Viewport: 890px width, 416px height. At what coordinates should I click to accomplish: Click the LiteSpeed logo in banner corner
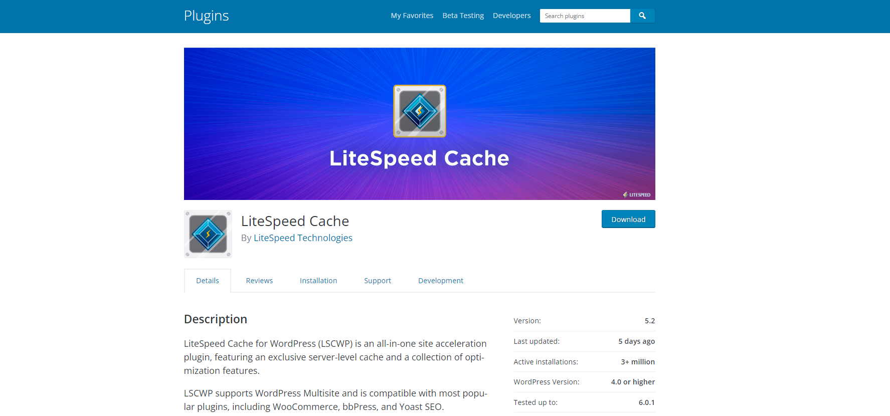(x=637, y=194)
